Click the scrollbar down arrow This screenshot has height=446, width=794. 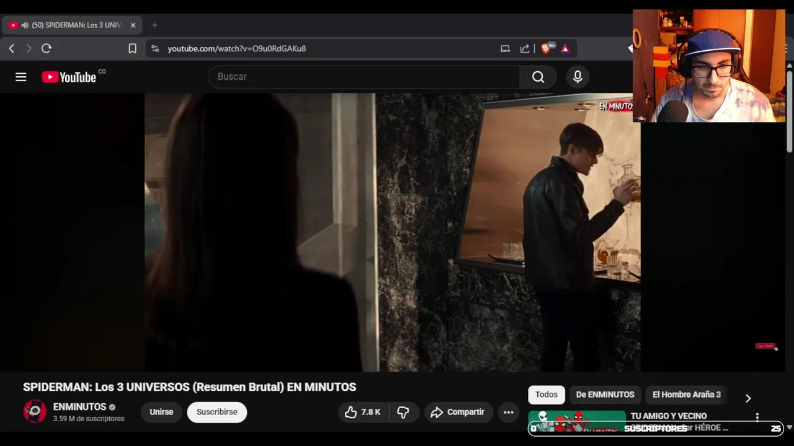pyautogui.click(x=789, y=427)
